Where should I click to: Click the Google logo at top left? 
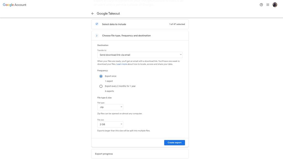click(8, 4)
